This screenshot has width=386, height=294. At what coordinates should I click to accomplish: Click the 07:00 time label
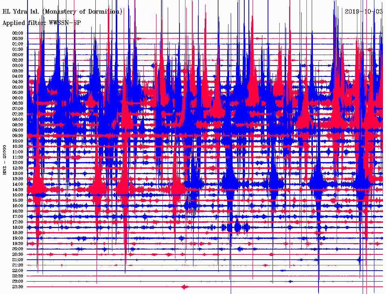click(x=18, y=109)
